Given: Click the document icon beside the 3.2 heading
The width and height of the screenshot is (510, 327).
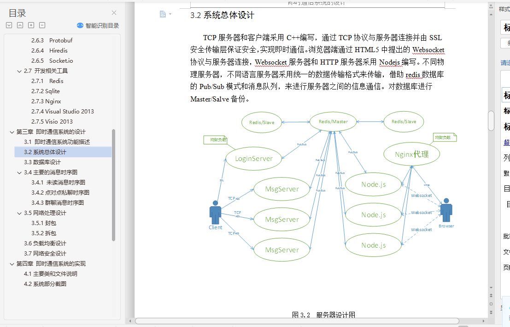Looking at the screenshot, I should (x=163, y=14).
